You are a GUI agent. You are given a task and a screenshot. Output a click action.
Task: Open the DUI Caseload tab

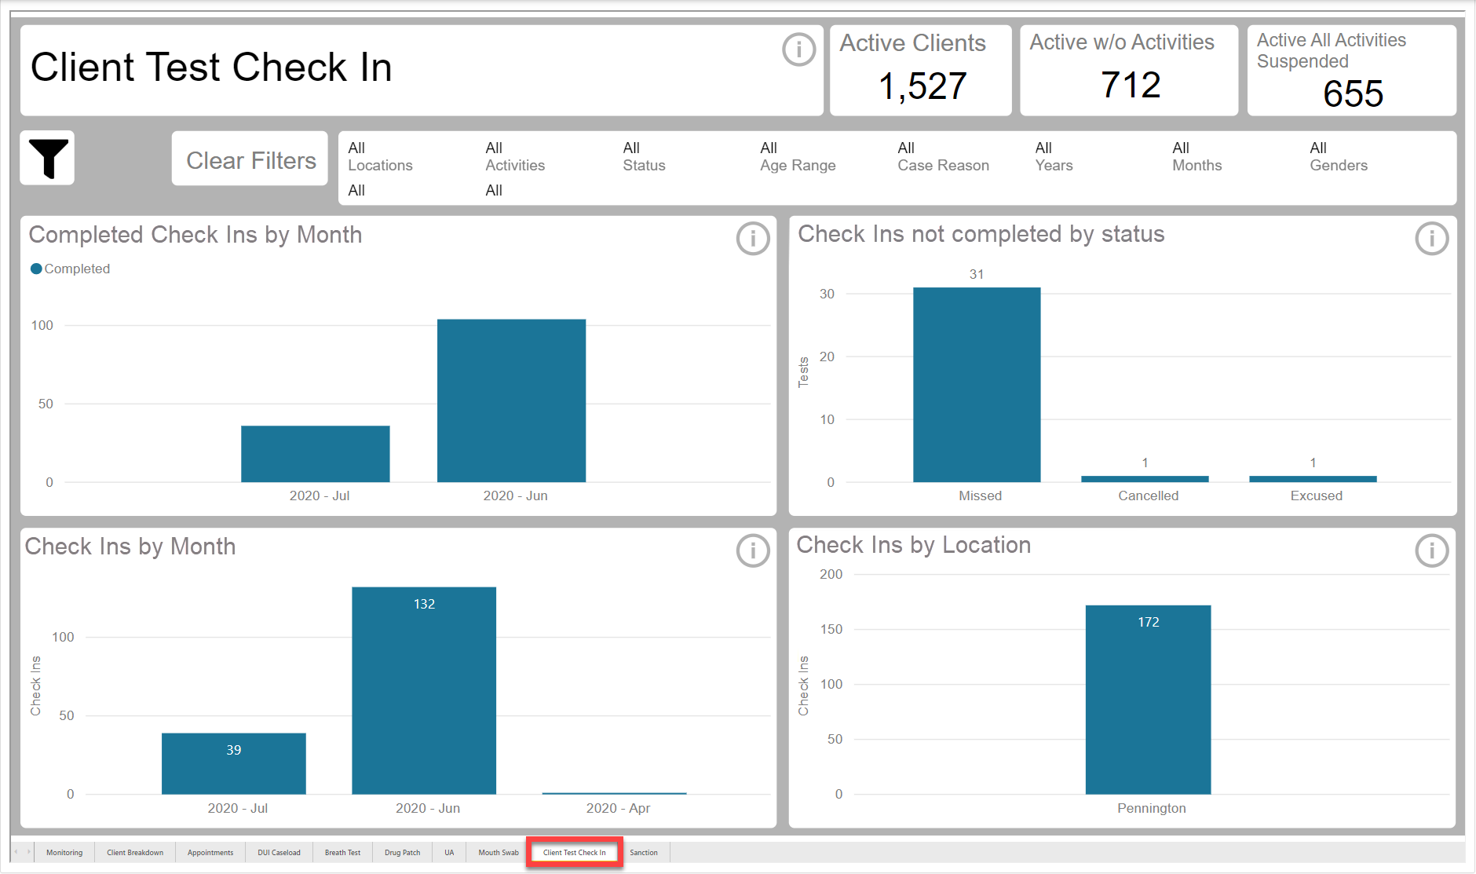click(279, 852)
